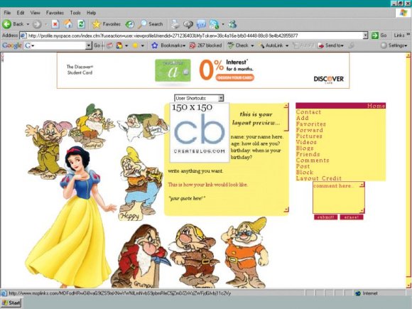Click the green Go arrow beside address
The image size is (412, 309).
pyautogui.click(x=374, y=36)
